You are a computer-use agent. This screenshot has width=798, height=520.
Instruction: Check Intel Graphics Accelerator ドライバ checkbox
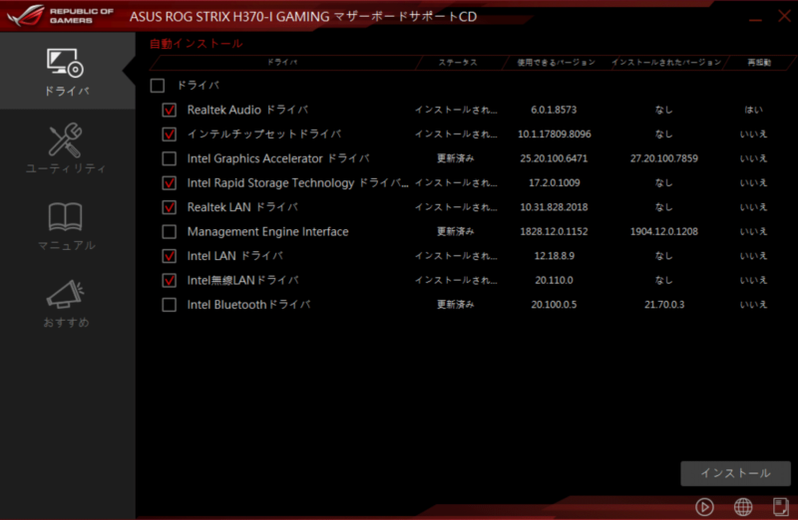point(169,158)
